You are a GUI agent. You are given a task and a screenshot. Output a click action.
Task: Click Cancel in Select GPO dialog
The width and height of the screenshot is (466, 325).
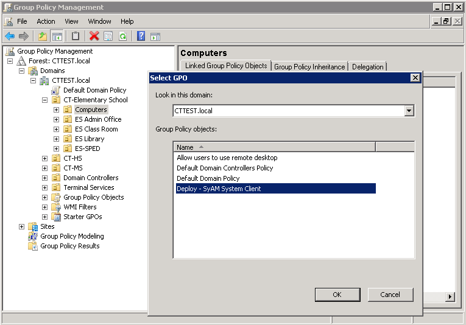(x=390, y=295)
